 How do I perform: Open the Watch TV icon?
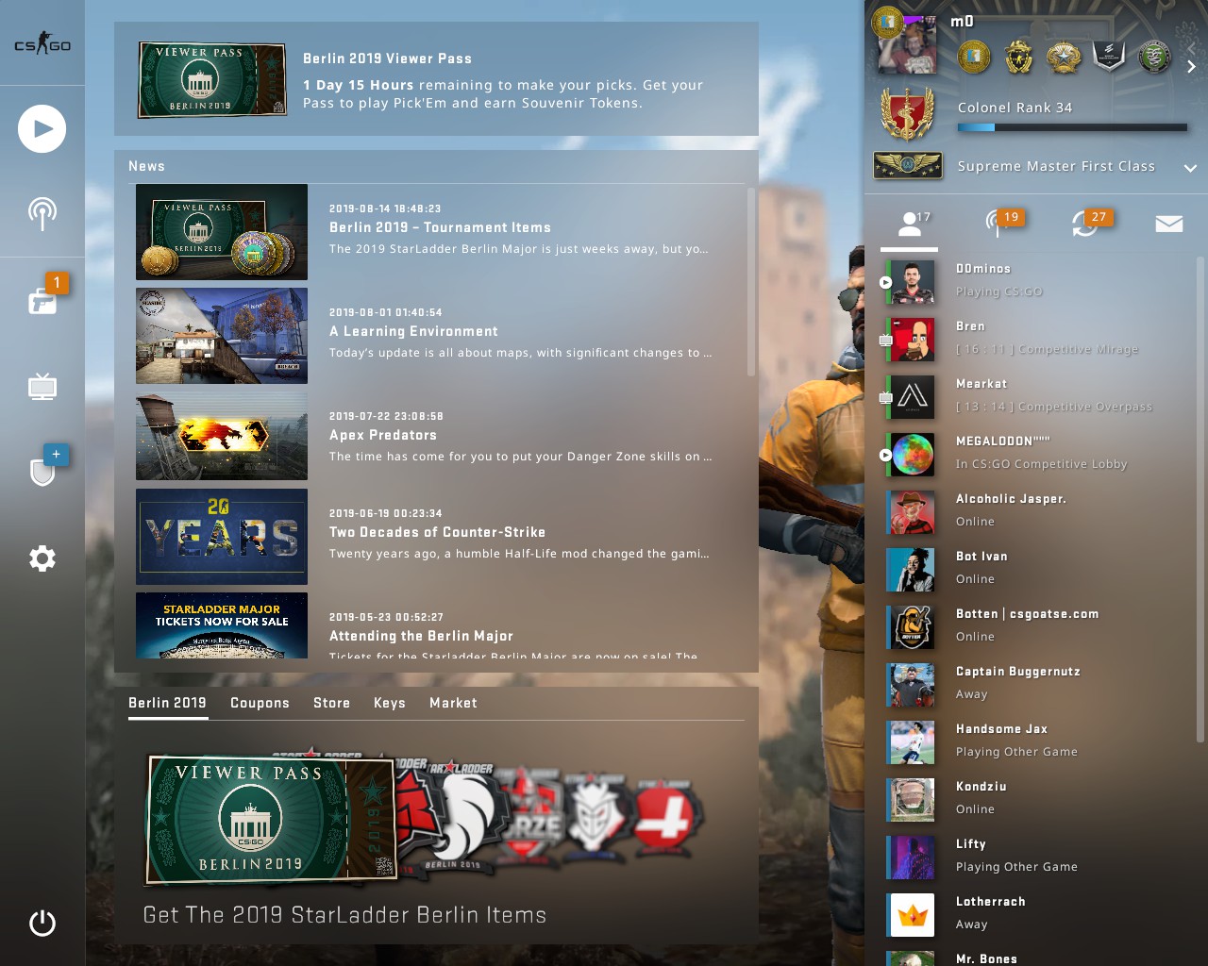coord(42,387)
